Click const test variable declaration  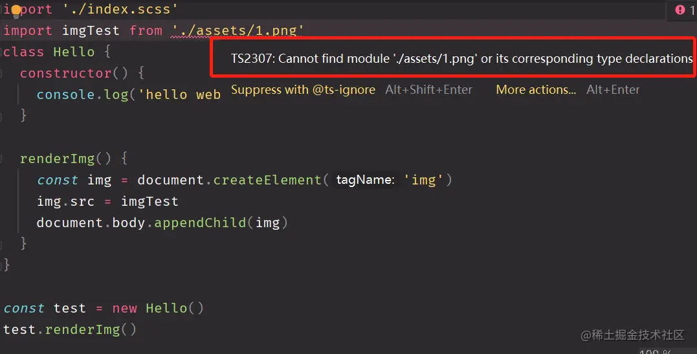pyautogui.click(x=45, y=308)
